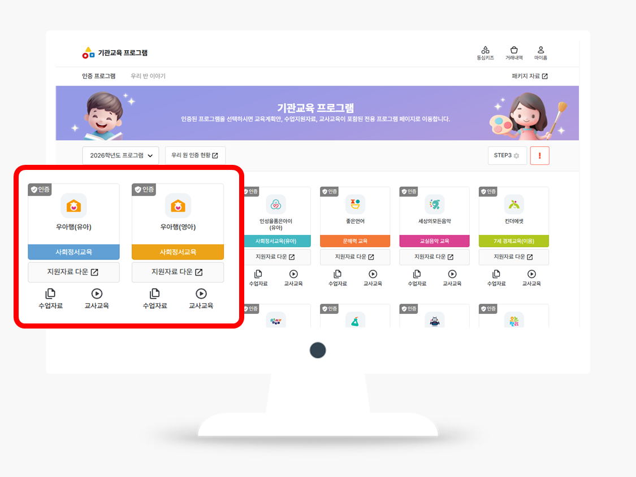The width and height of the screenshot is (636, 477).
Task: Click the 우아행(영아) house icon
Action: click(178, 206)
